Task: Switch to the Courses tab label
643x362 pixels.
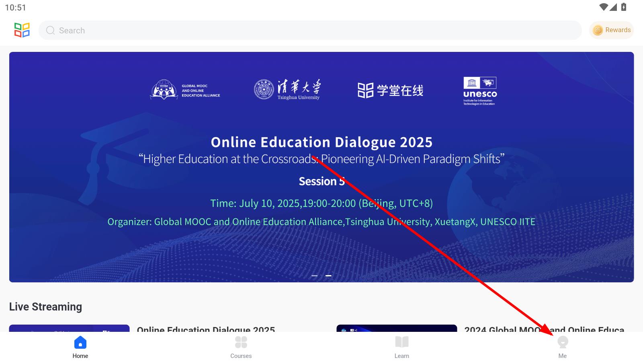Action: 241,356
